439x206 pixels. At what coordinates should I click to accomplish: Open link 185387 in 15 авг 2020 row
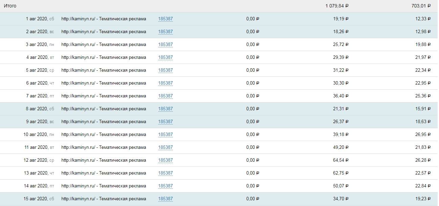pyautogui.click(x=165, y=199)
